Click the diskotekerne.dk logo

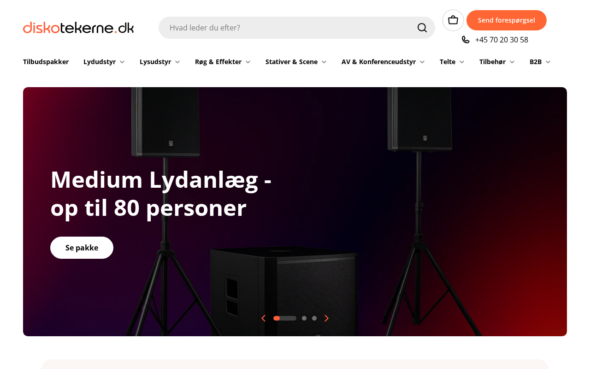[x=78, y=28]
